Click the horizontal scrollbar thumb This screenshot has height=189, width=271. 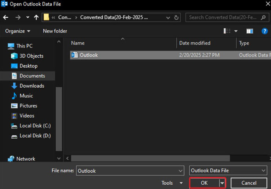(150, 158)
